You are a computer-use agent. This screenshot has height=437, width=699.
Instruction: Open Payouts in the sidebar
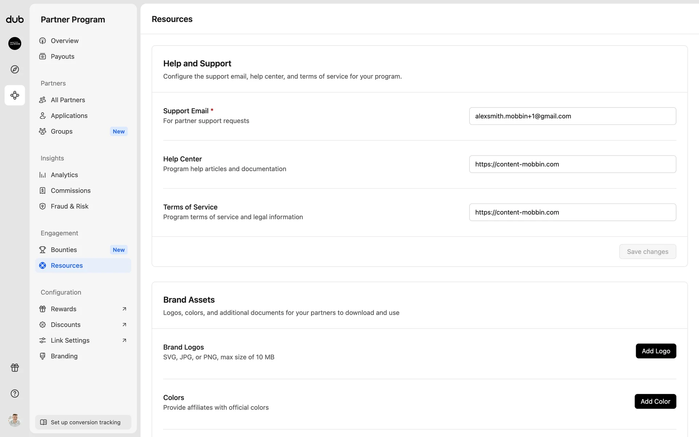(x=62, y=56)
